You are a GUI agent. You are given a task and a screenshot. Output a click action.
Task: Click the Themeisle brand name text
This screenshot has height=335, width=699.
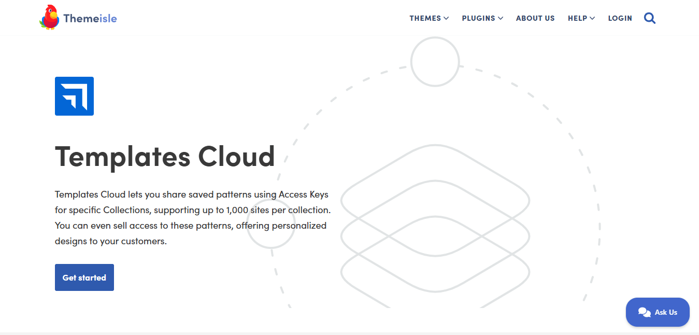click(90, 19)
